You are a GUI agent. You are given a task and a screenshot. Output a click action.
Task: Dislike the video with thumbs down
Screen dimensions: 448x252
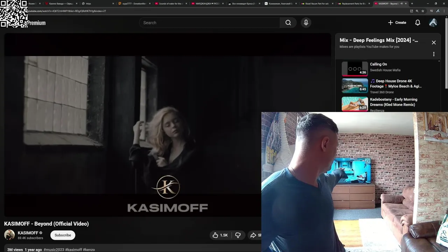238,235
